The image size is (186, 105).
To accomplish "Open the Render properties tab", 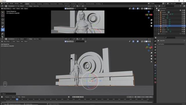I will click(x=155, y=44).
